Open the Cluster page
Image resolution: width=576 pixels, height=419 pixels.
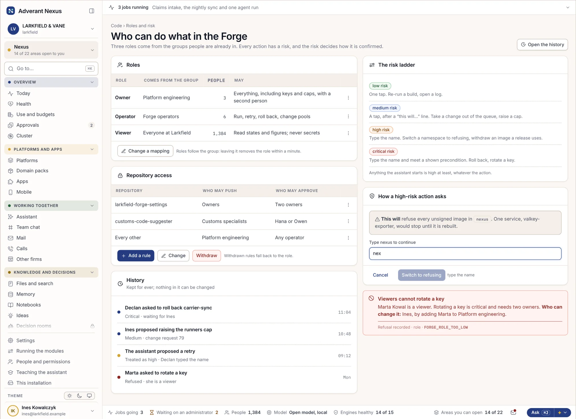point(51,136)
